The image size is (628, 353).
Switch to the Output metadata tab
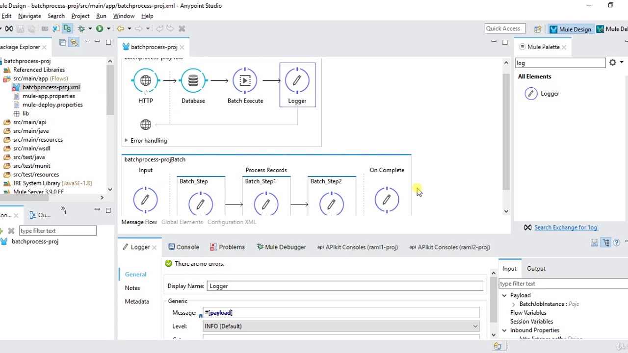click(536, 269)
